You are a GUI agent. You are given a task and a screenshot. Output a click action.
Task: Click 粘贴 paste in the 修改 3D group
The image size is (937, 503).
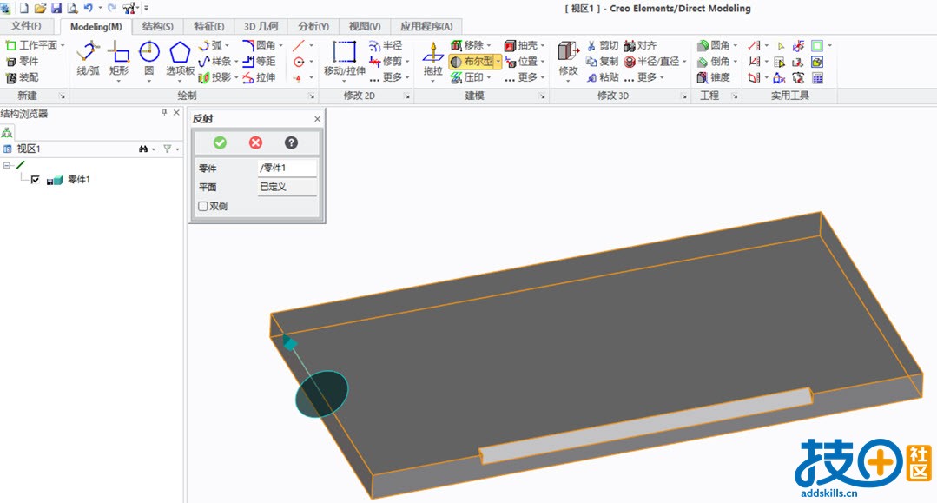click(603, 77)
